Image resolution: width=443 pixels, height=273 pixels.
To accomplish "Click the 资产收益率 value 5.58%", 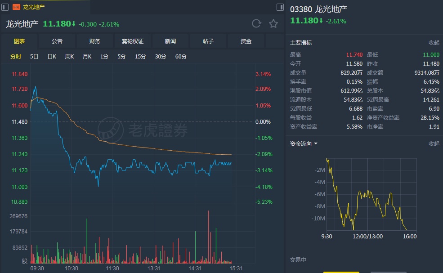I will pos(354,127).
